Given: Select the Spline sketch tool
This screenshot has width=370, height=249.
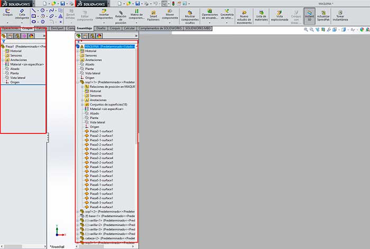Looking at the screenshot, I should (51, 11).
